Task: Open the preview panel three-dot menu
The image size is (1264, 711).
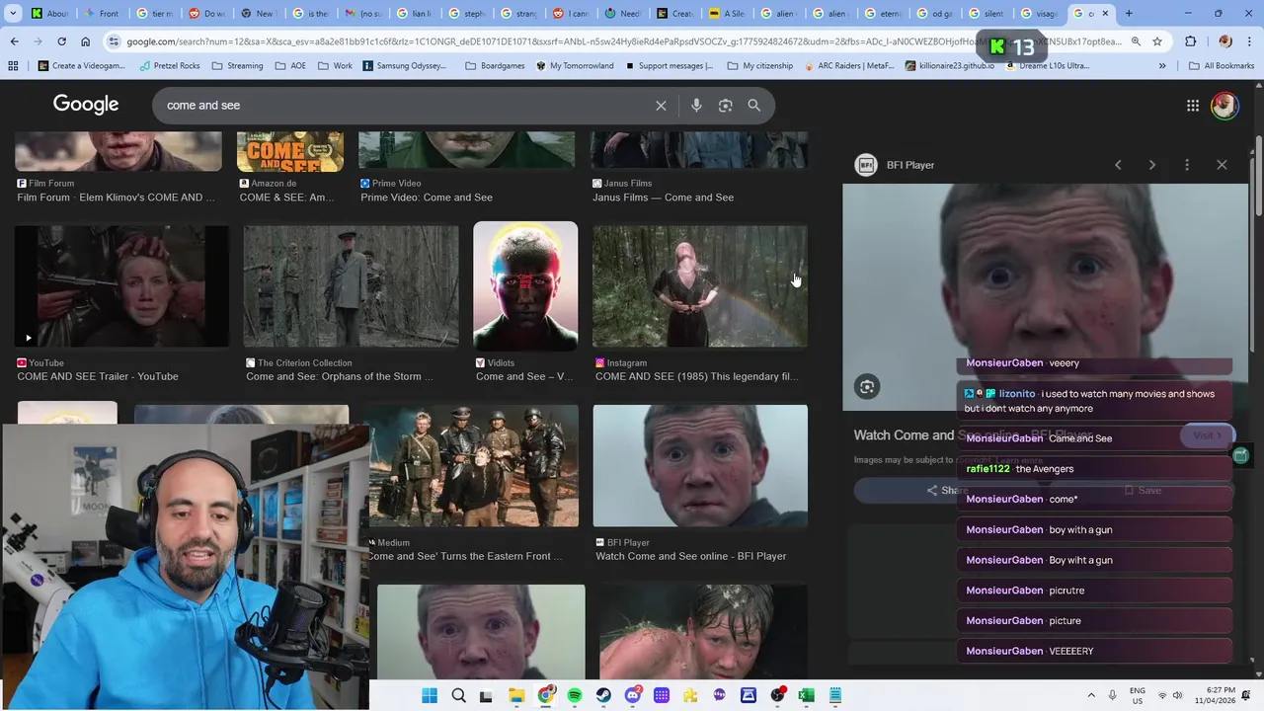Action: coord(1187,165)
